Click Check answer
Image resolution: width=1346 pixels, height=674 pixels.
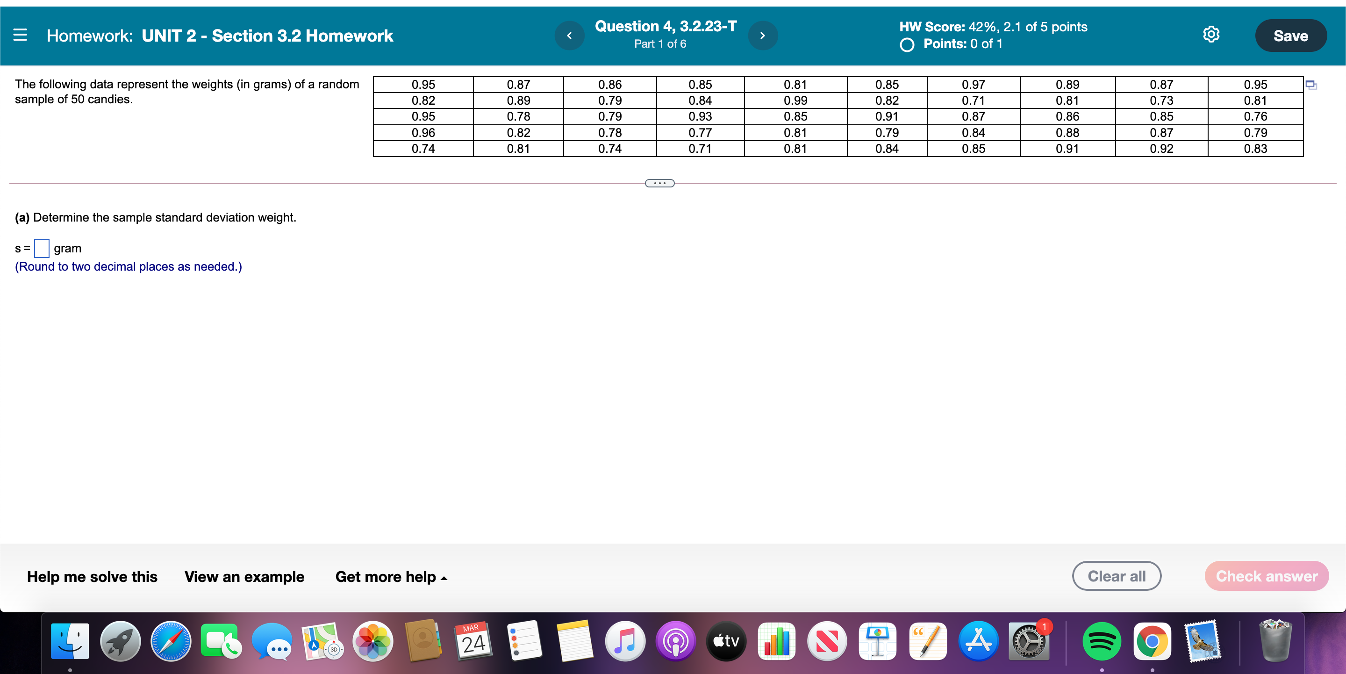[x=1266, y=576]
